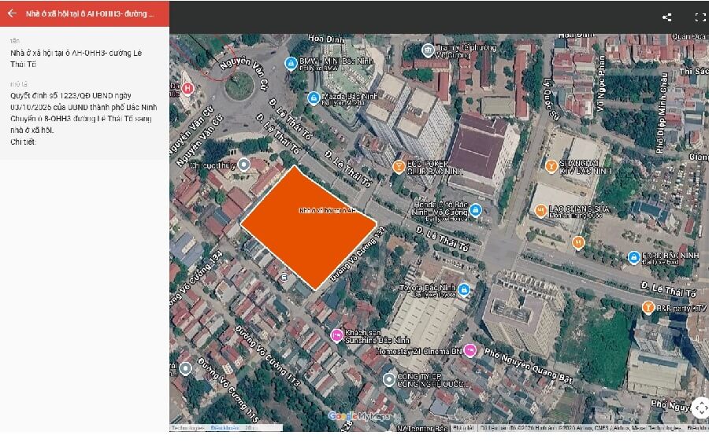Click the 'Nhà ở xã hội' title in red header
Screen dimensions: 709x443
point(90,13)
